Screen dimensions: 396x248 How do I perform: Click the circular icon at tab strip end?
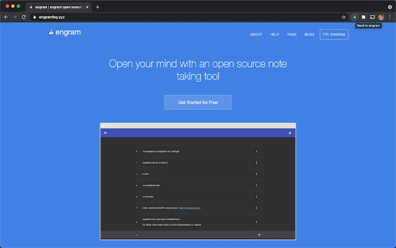coord(390,7)
